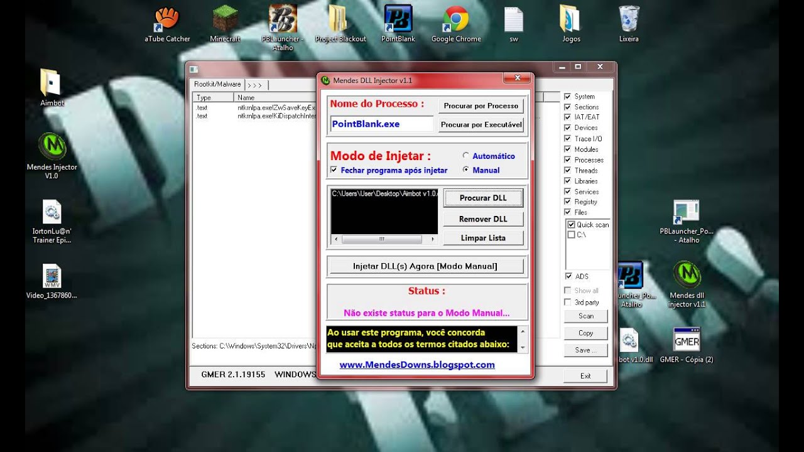Click the Save ... button in GMER
The width and height of the screenshot is (804, 452).
[x=585, y=350]
